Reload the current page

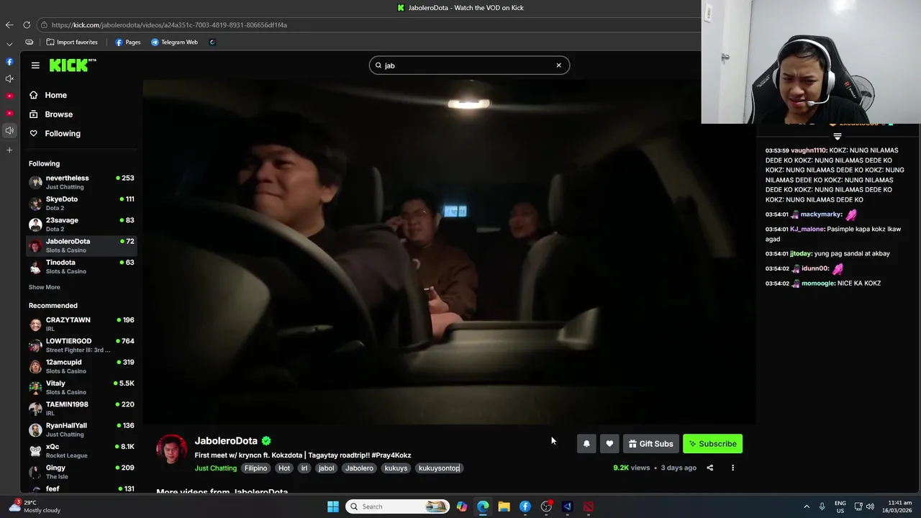coord(27,24)
